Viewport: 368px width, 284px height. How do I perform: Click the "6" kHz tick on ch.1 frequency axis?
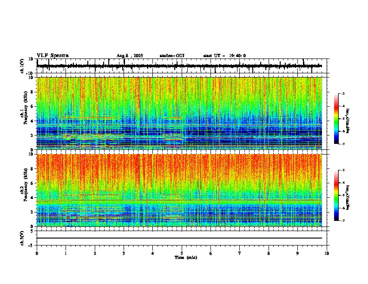[32, 107]
